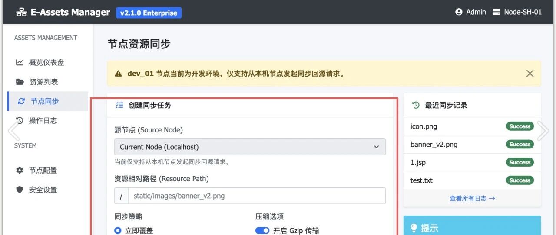This screenshot has width=556, height=235.
Task: Click the lightbulb icon in the 提示 card
Action: pyautogui.click(x=414, y=228)
